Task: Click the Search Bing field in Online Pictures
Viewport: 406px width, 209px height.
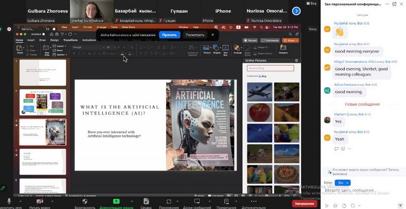Action: tap(270, 68)
